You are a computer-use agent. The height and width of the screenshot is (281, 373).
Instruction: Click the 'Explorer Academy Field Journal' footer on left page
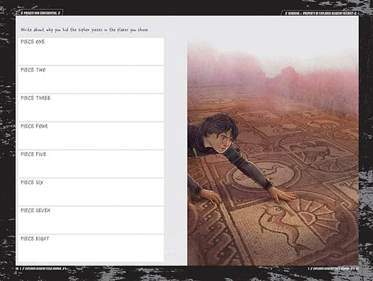(x=42, y=269)
